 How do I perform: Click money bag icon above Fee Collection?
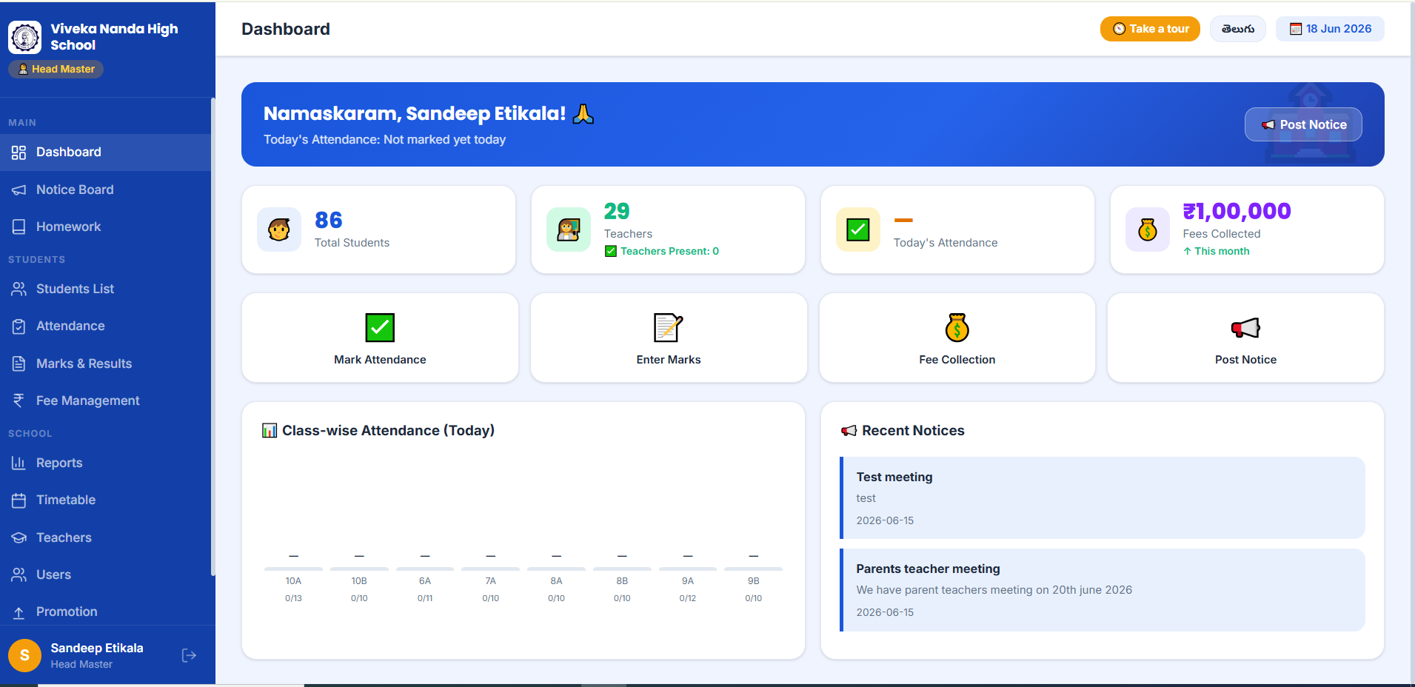[957, 327]
